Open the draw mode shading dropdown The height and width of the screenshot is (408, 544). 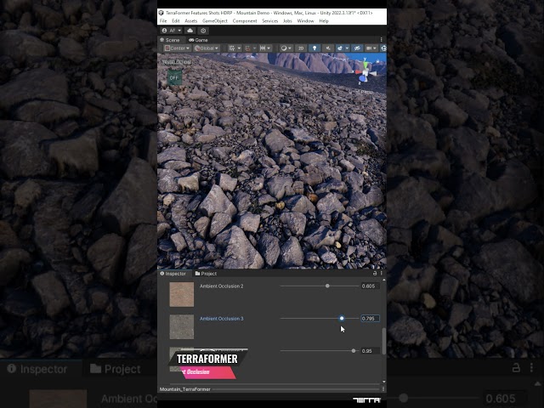click(x=286, y=48)
